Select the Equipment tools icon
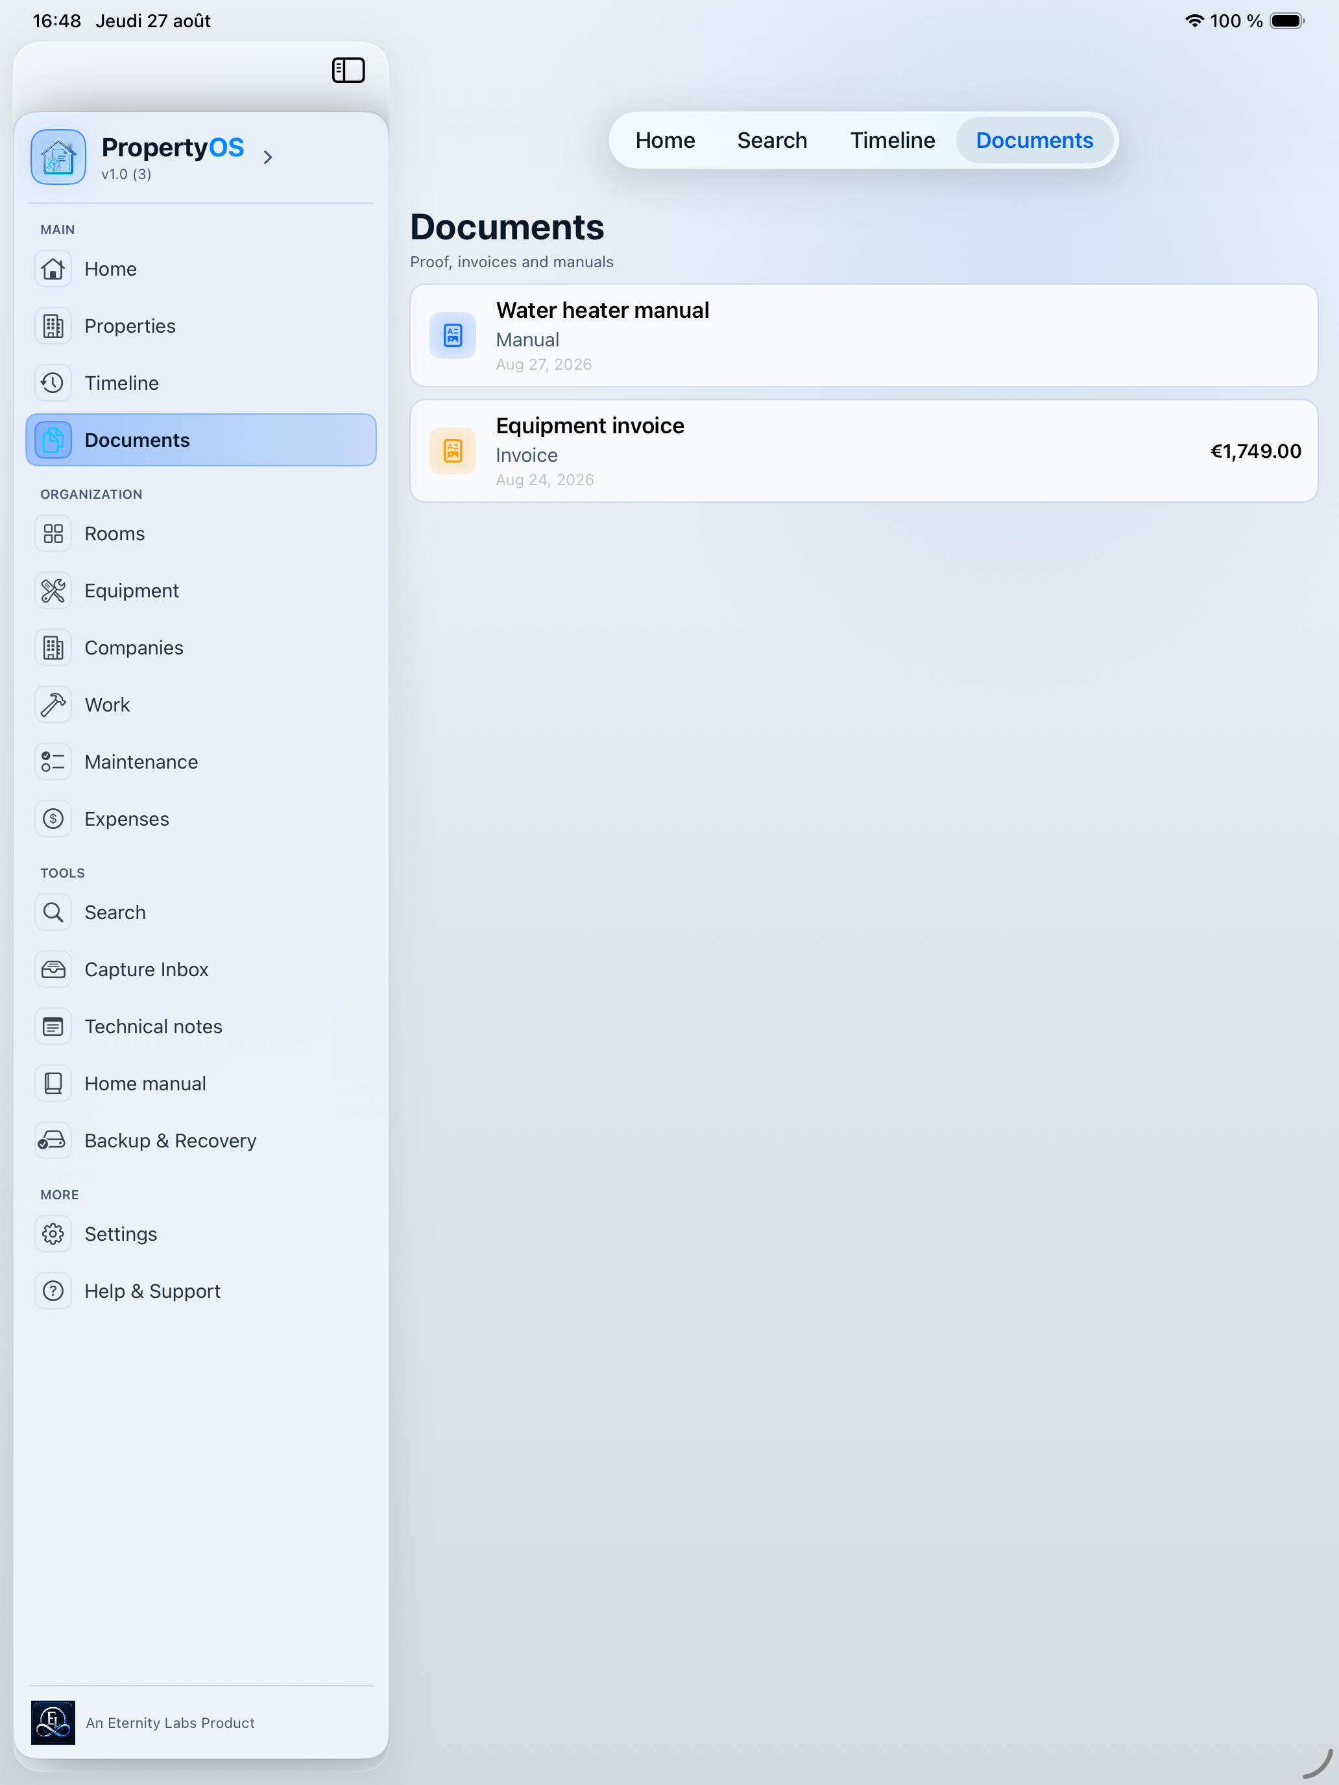The height and width of the screenshot is (1785, 1339). click(53, 591)
